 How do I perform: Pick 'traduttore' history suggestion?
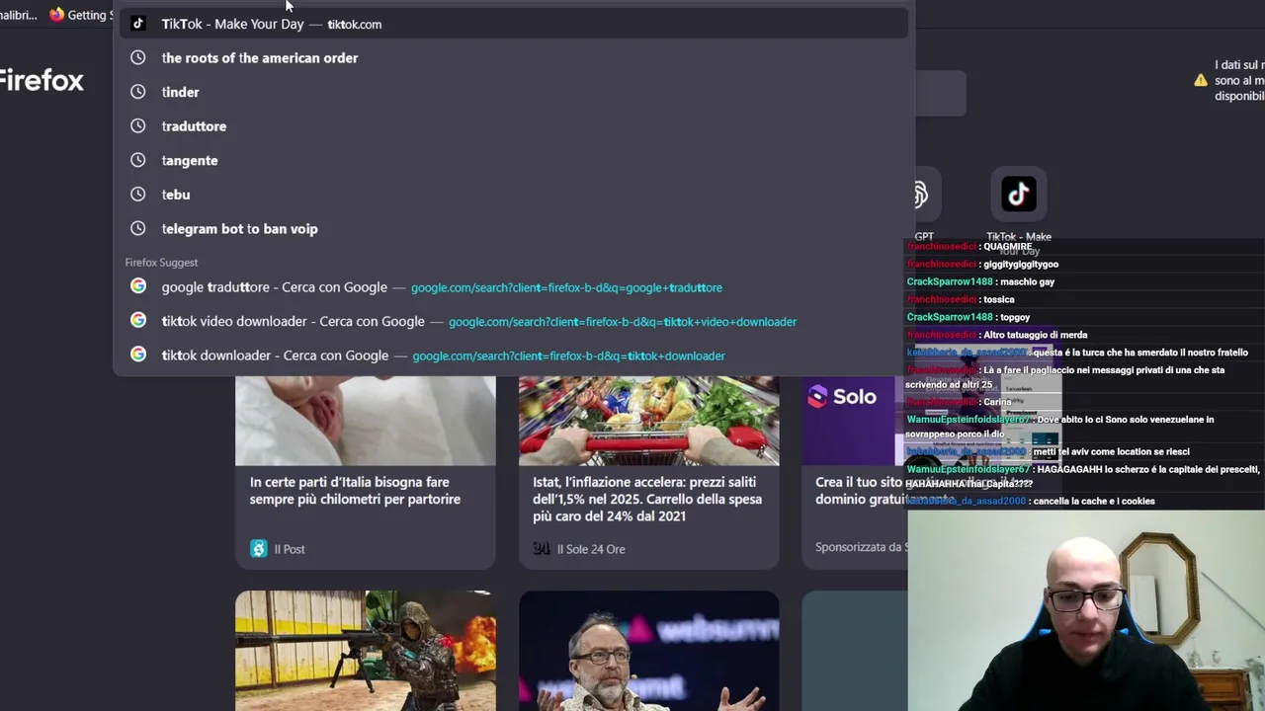pos(513,126)
